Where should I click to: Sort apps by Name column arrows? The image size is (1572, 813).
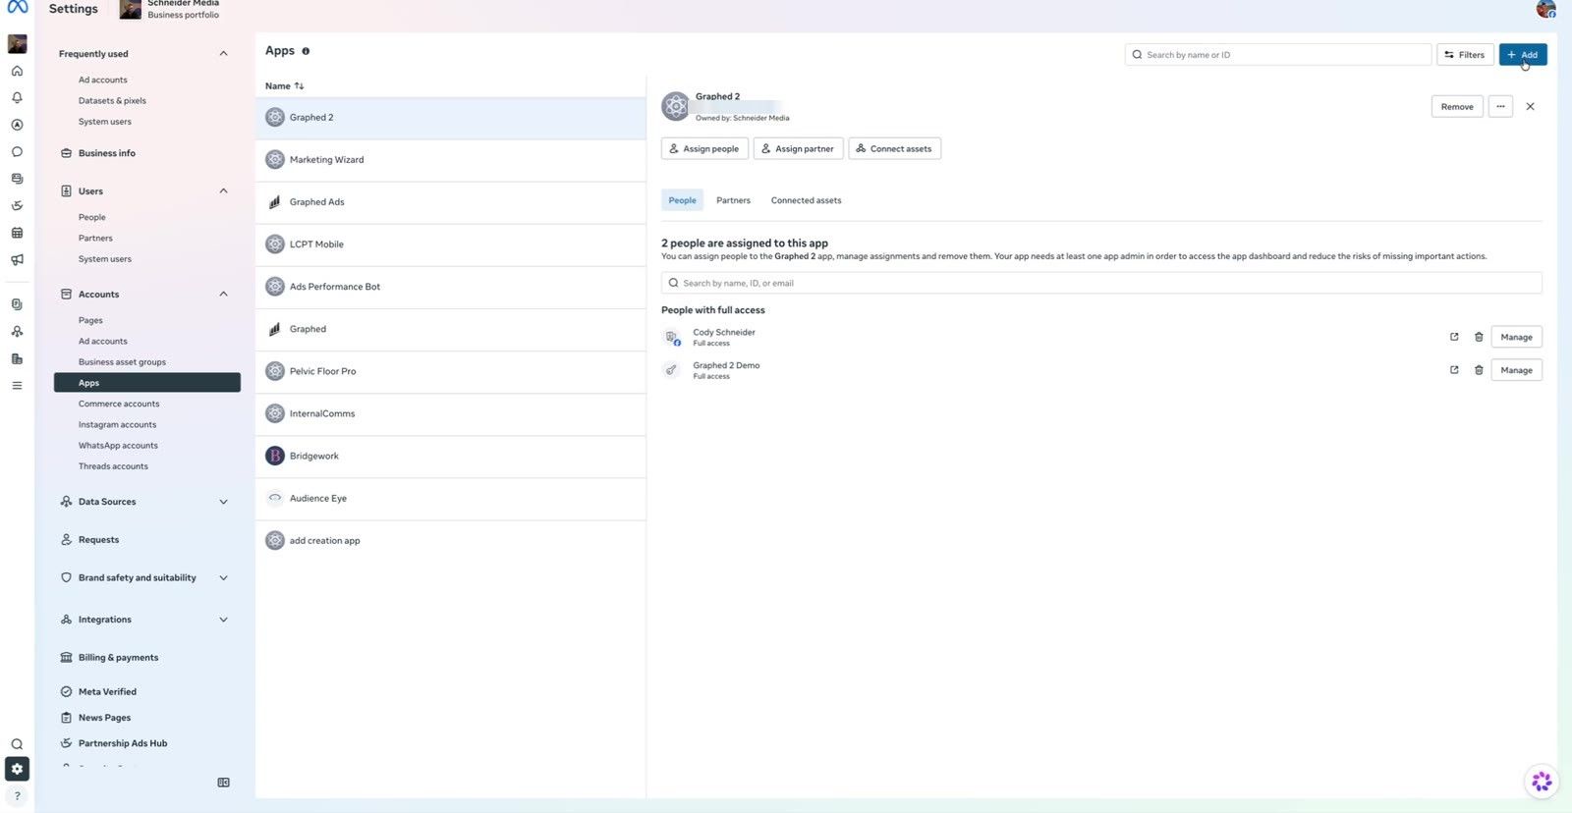tap(300, 86)
